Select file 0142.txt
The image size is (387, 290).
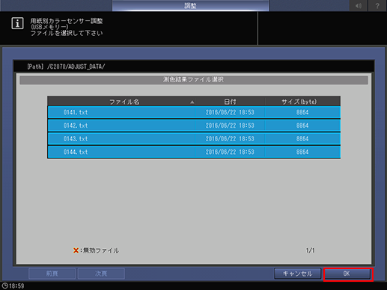pyautogui.click(x=194, y=126)
